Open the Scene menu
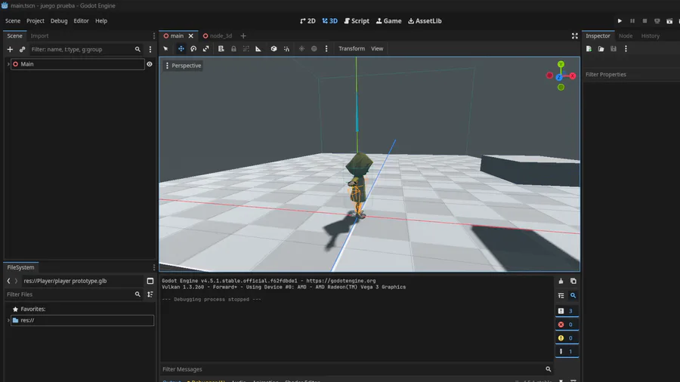680x382 pixels. point(13,21)
